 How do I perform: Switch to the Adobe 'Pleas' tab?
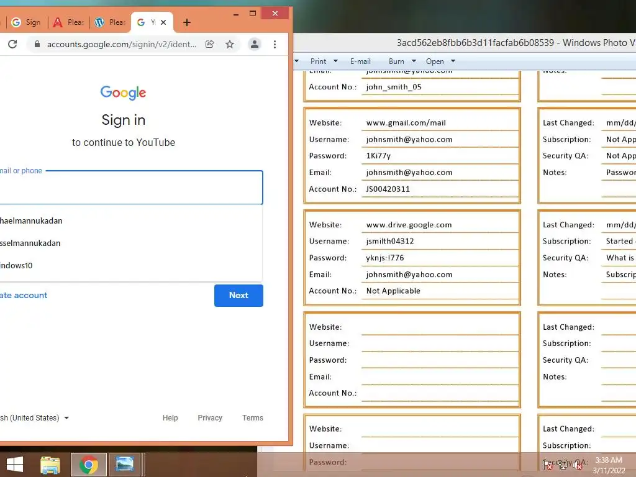point(68,22)
